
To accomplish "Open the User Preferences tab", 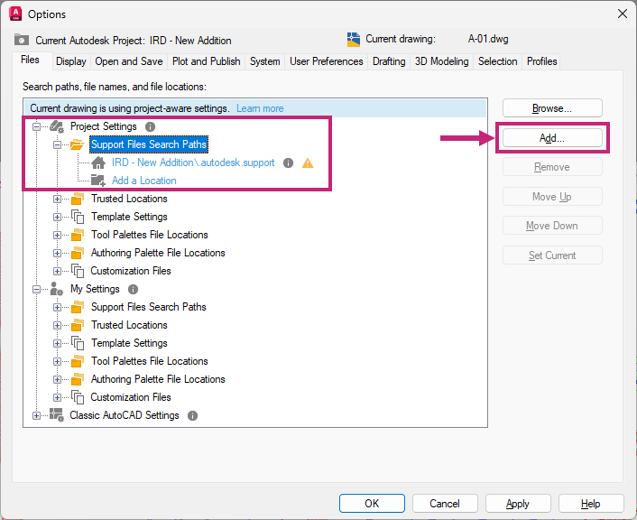I will 327,61.
